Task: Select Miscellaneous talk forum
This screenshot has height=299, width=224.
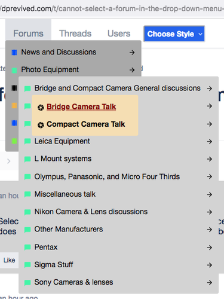Action: [x=65, y=194]
